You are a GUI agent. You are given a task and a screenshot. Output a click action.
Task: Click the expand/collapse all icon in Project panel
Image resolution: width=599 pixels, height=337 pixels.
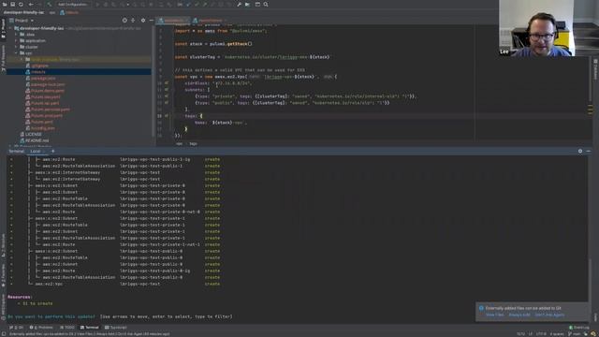click(133, 21)
